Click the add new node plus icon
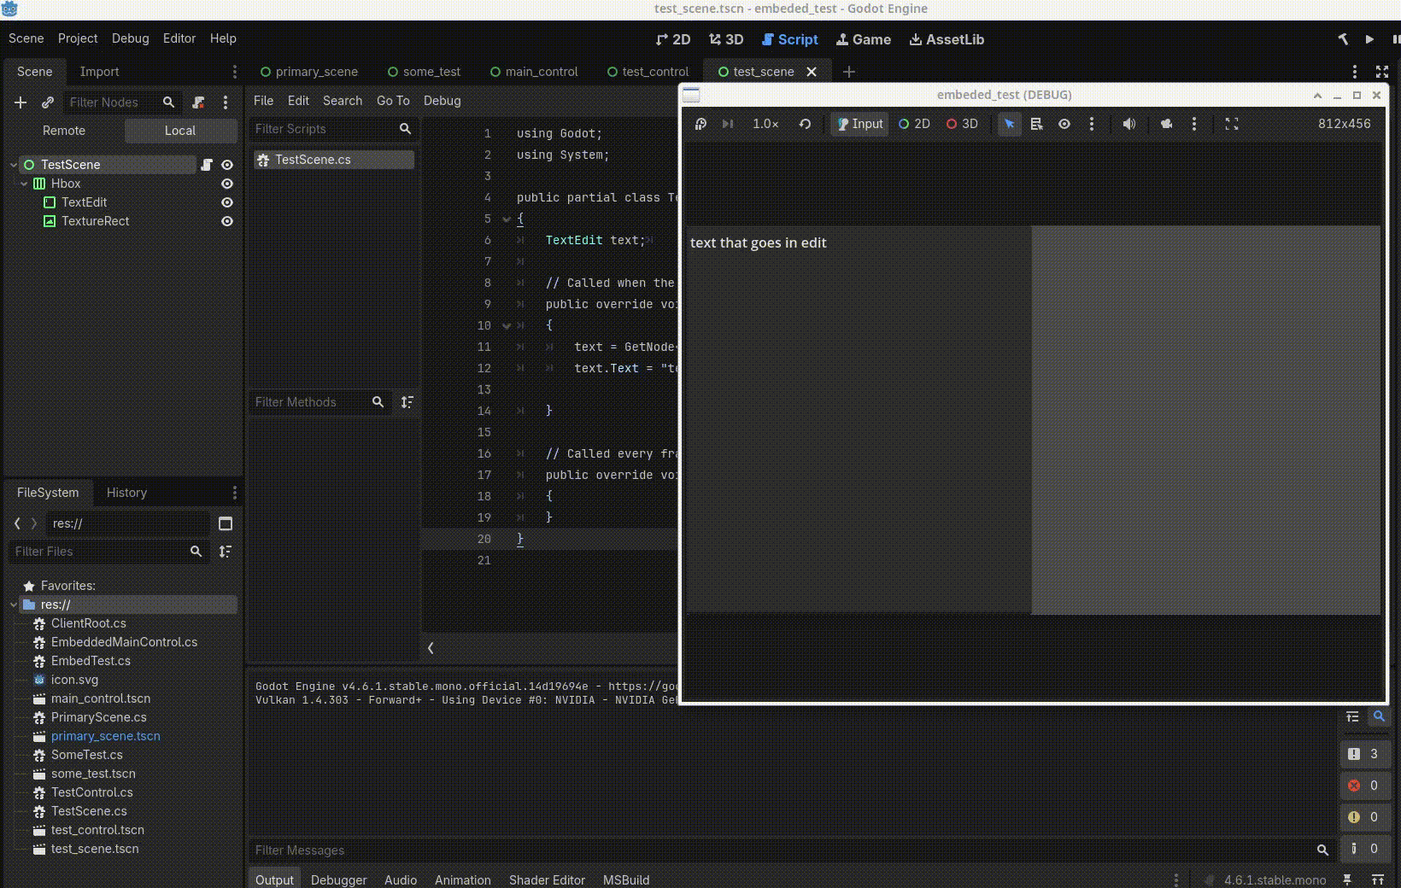The height and width of the screenshot is (888, 1401). (x=21, y=102)
